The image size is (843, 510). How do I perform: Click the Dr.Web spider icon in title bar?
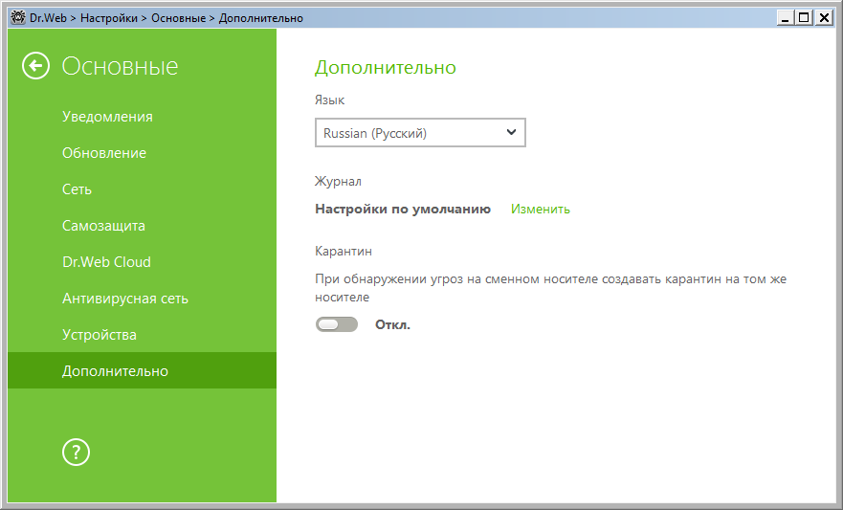coord(17,17)
